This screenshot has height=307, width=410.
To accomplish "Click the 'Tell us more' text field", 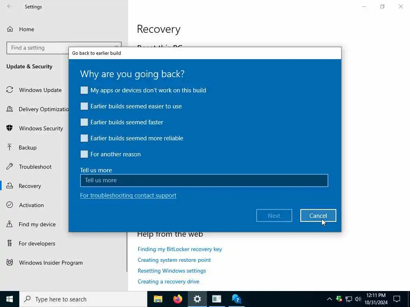I will 204,180.
